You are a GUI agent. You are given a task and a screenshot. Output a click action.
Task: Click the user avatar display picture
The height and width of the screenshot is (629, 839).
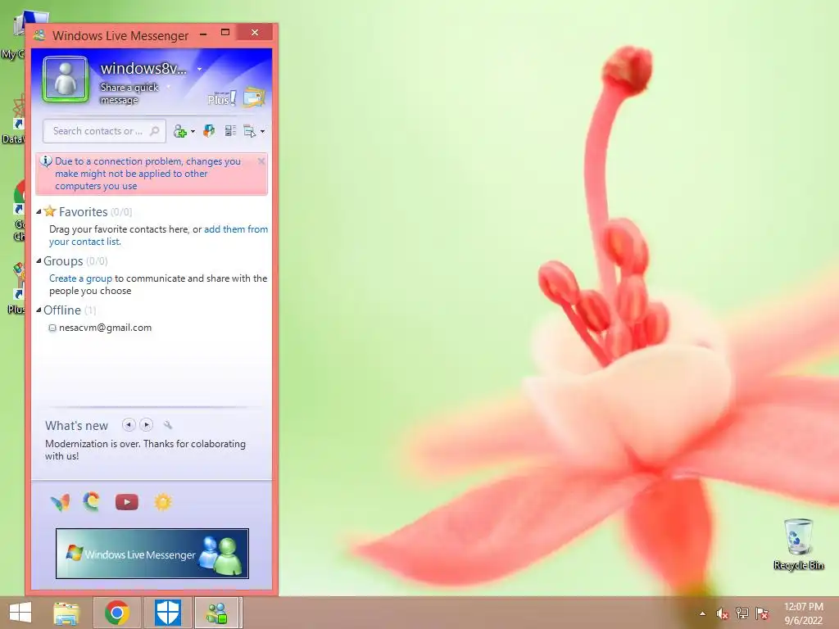coord(66,79)
